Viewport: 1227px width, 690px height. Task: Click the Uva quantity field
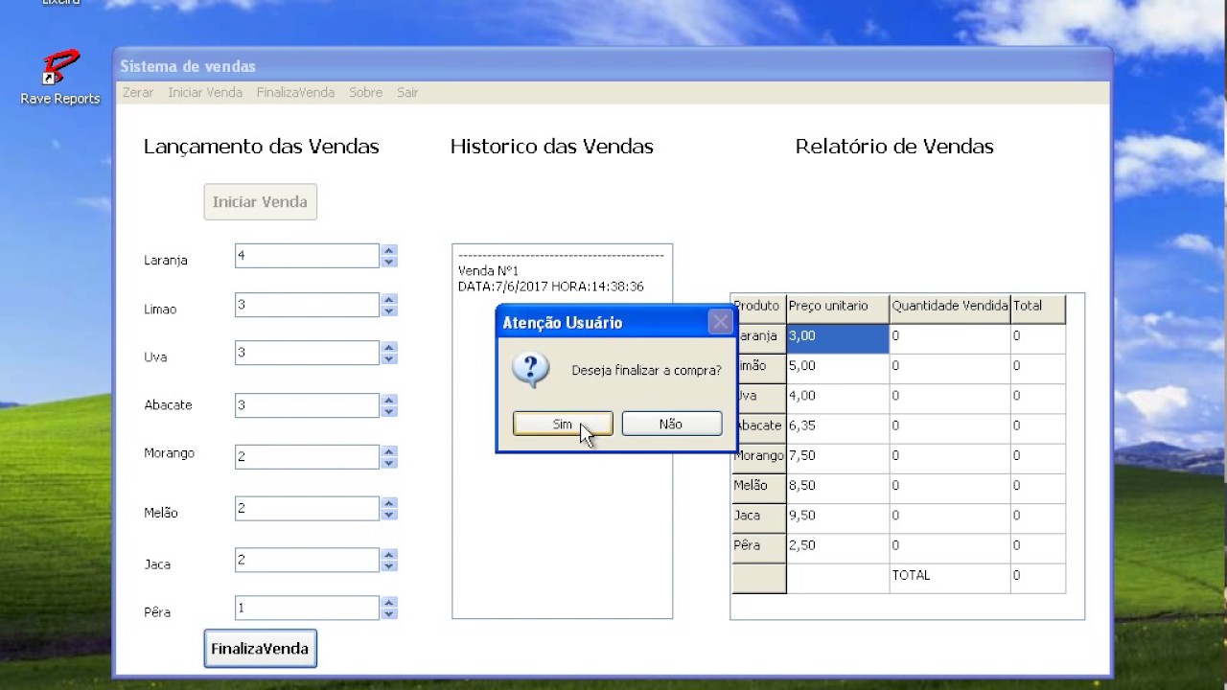pyautogui.click(x=307, y=353)
